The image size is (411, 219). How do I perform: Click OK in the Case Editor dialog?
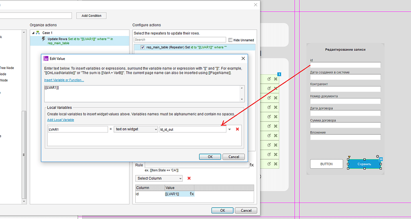pos(222,210)
